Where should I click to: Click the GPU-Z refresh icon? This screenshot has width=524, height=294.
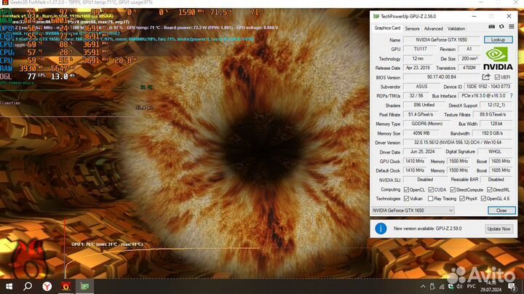pyautogui.click(x=502, y=28)
